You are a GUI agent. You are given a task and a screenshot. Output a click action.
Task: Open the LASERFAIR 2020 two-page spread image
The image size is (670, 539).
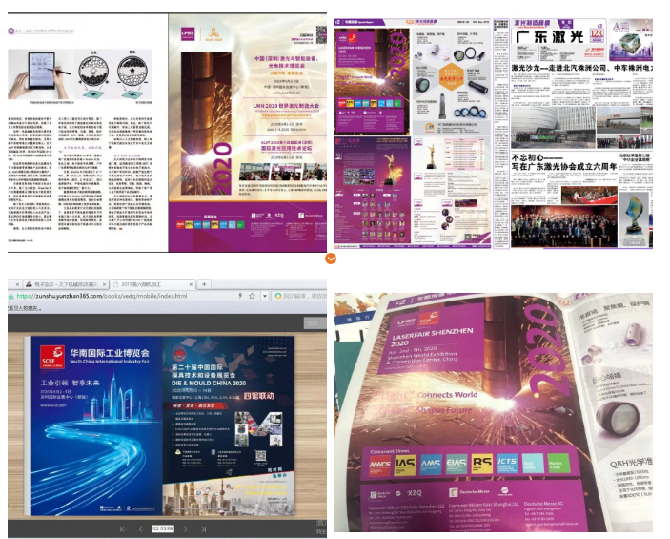[167, 133]
